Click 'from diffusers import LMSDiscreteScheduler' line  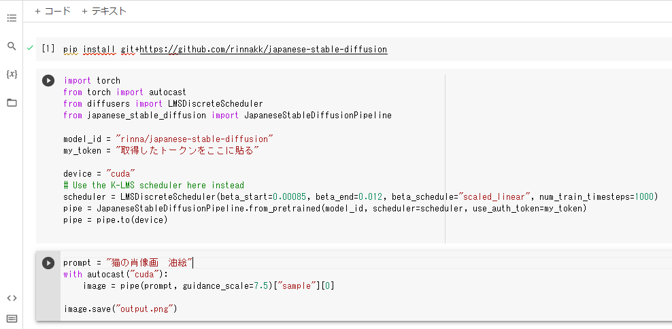click(163, 104)
